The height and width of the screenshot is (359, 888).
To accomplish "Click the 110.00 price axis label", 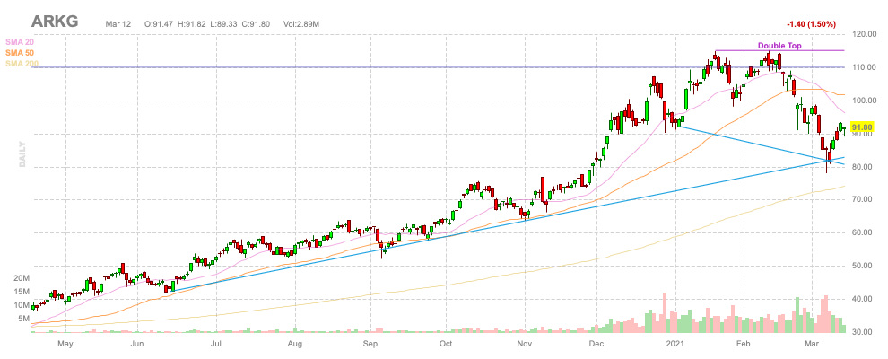I will click(863, 67).
